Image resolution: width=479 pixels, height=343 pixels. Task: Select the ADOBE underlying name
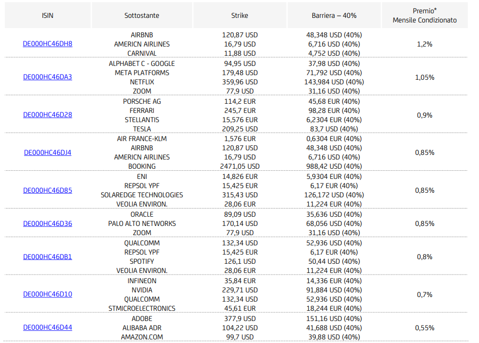click(142, 318)
